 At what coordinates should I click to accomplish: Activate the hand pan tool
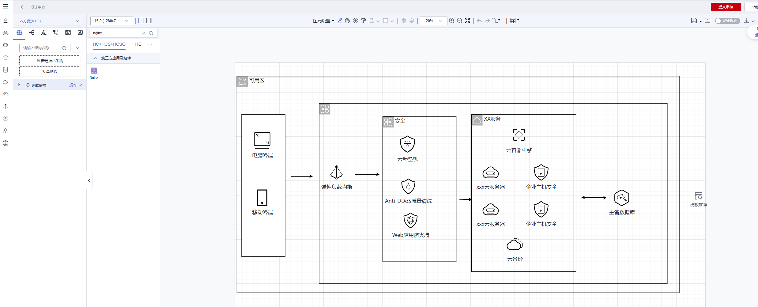tap(348, 21)
